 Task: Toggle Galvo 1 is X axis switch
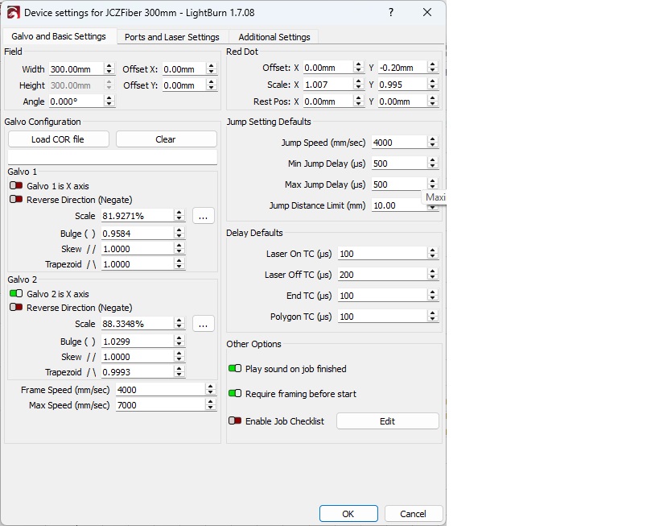16,186
